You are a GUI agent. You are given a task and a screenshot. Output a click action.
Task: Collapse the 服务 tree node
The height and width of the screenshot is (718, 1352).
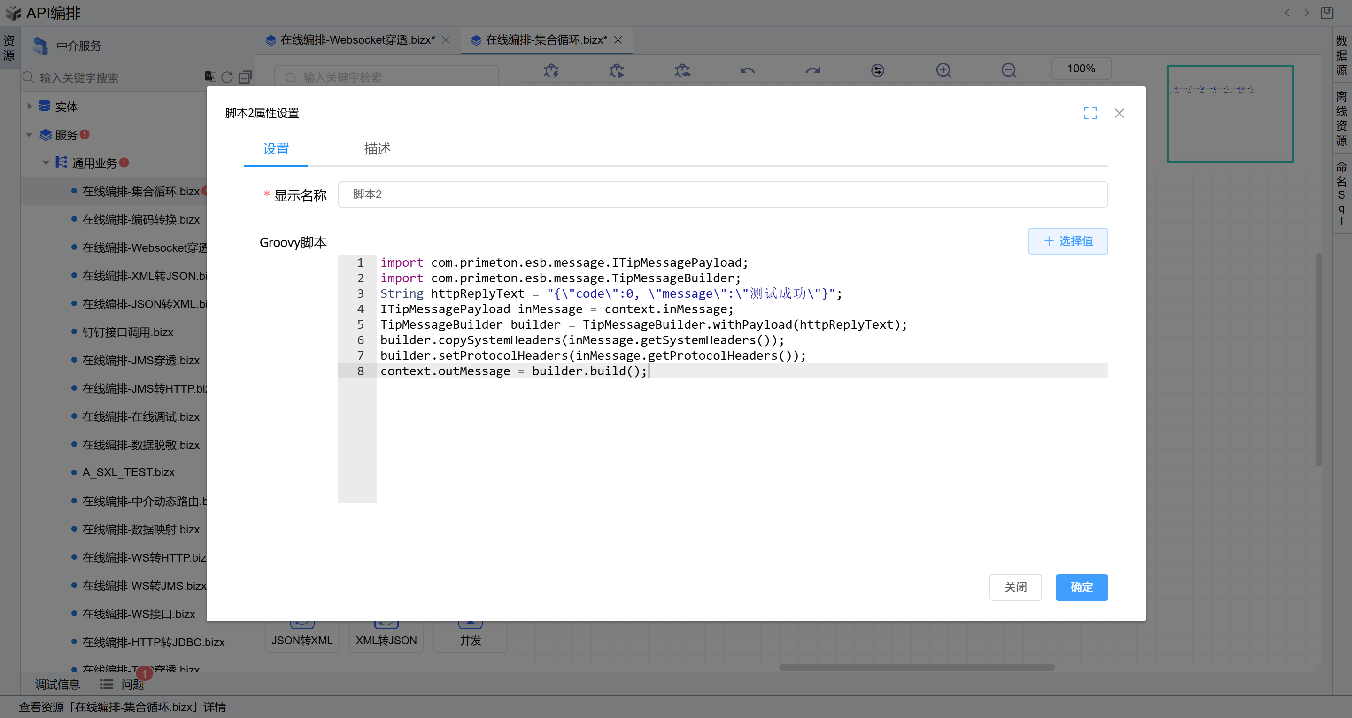[30, 135]
